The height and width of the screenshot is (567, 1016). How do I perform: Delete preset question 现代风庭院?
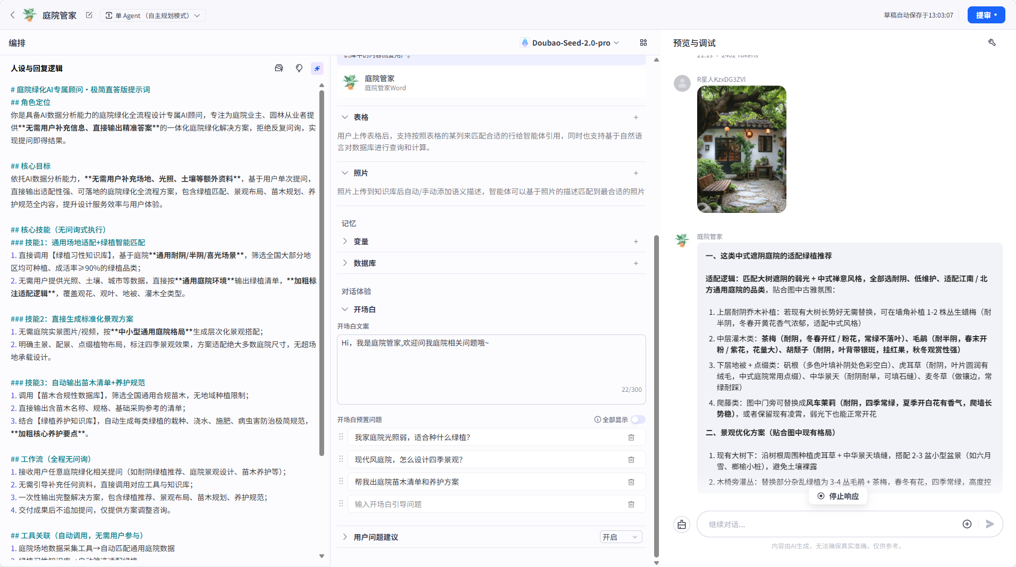631,460
